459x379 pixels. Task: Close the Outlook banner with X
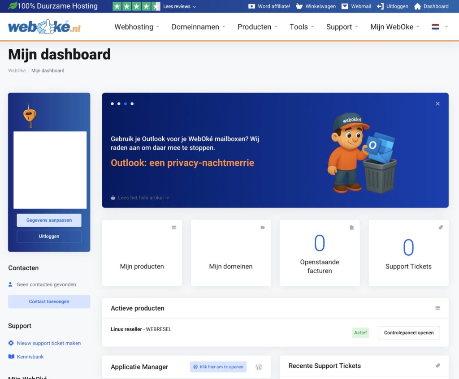tap(437, 103)
